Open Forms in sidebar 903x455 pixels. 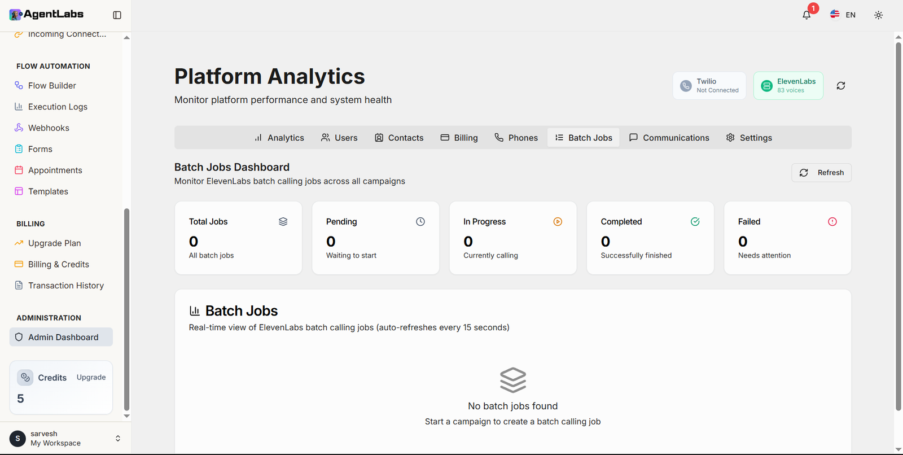tap(61, 149)
